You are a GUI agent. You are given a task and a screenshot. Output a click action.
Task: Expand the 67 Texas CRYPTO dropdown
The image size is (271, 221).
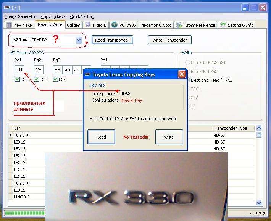[79, 40]
